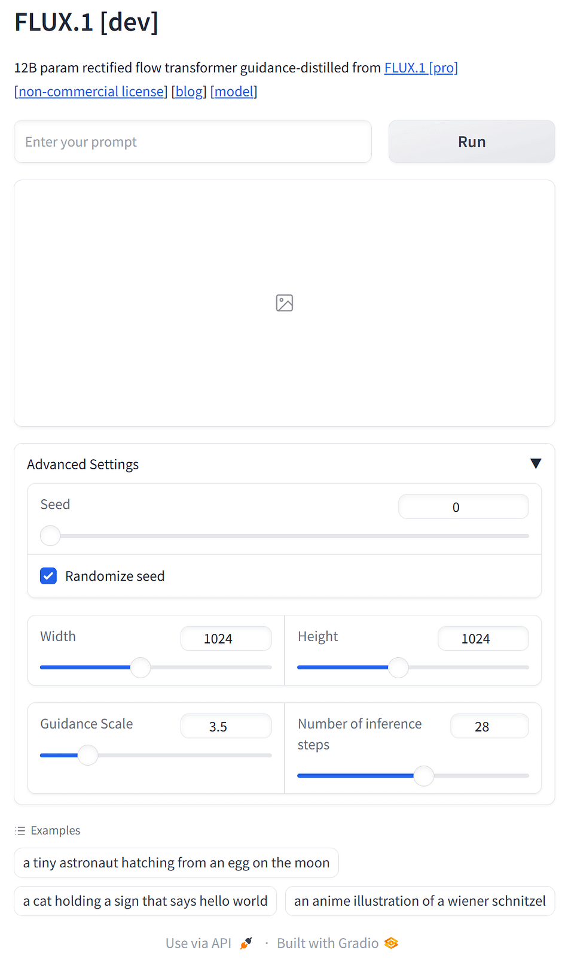Screen dimensions: 565x959
Task: Click the Examples list icon
Action: 20,831
